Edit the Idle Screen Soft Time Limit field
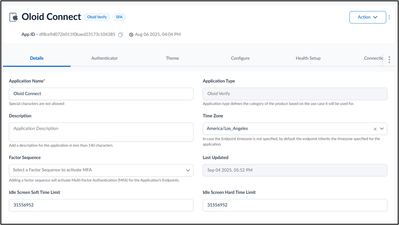 (x=101, y=205)
